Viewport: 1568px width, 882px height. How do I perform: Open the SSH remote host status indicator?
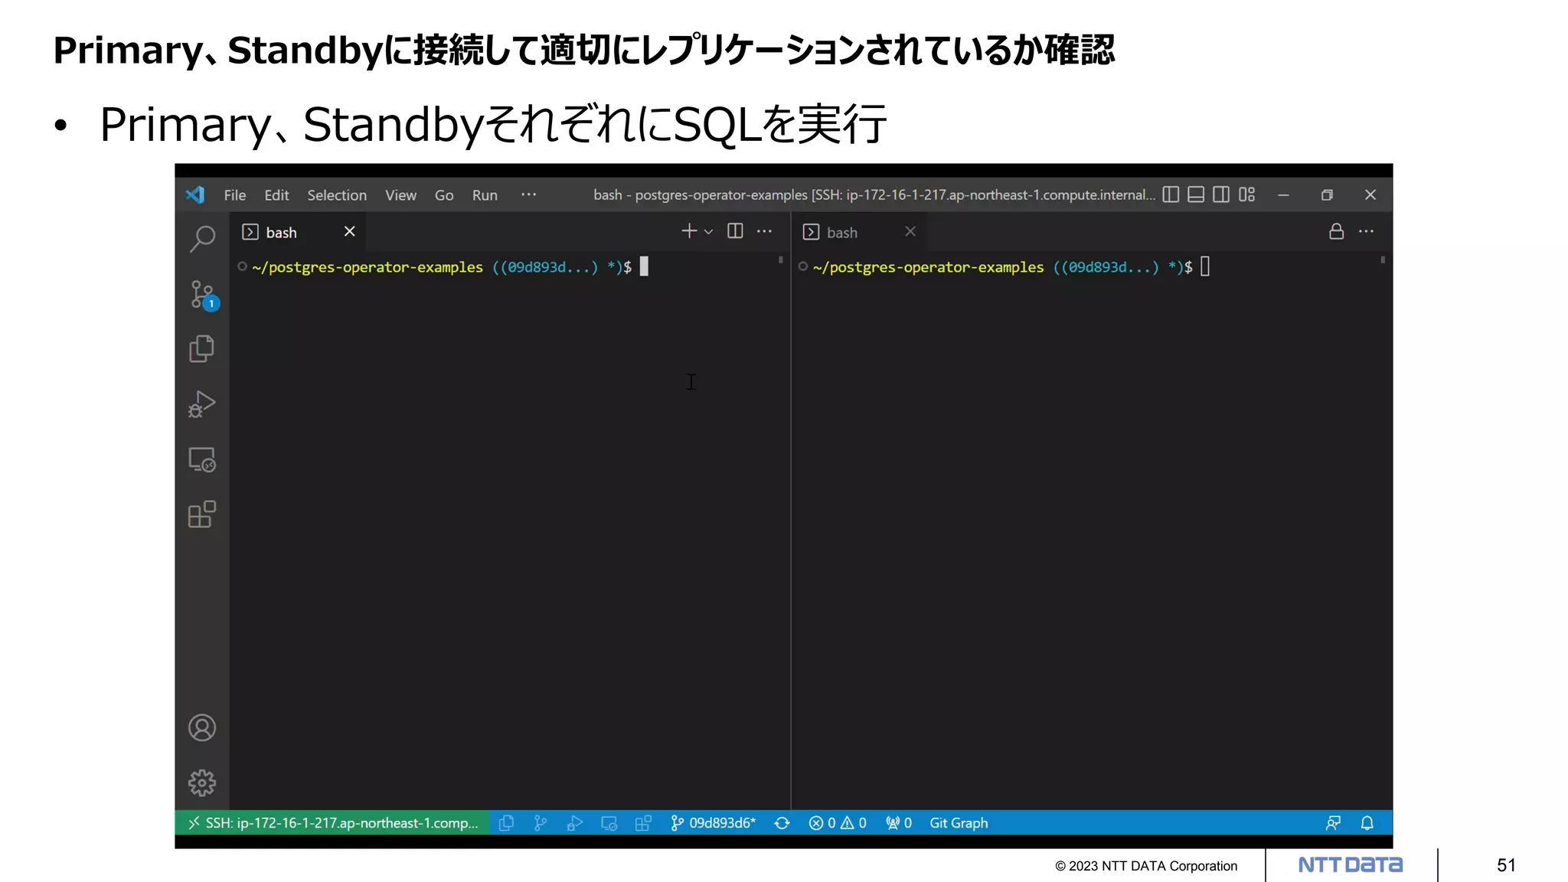click(332, 823)
